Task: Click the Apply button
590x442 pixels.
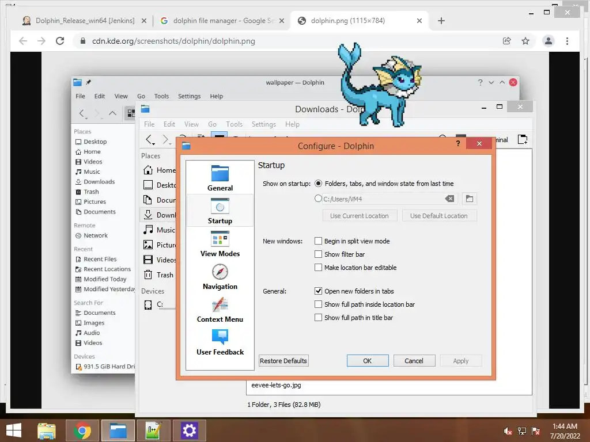Action: pyautogui.click(x=460, y=361)
